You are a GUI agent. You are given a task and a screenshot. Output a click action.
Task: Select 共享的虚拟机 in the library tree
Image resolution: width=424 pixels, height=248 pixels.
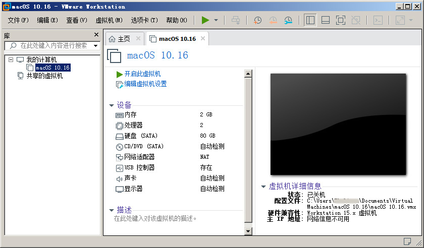(x=44, y=76)
